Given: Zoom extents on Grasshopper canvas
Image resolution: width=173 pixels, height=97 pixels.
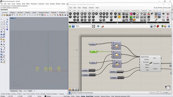Looking at the screenshot, I should [x=94, y=26].
